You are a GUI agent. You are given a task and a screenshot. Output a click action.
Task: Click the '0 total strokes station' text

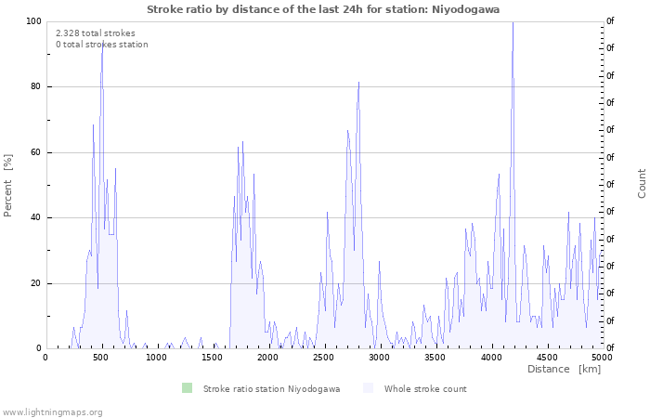pyautogui.click(x=101, y=45)
